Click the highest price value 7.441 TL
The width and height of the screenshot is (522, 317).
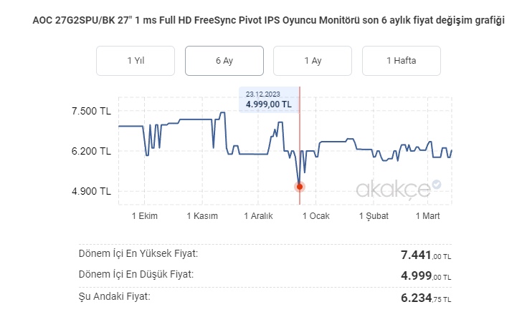(x=426, y=255)
